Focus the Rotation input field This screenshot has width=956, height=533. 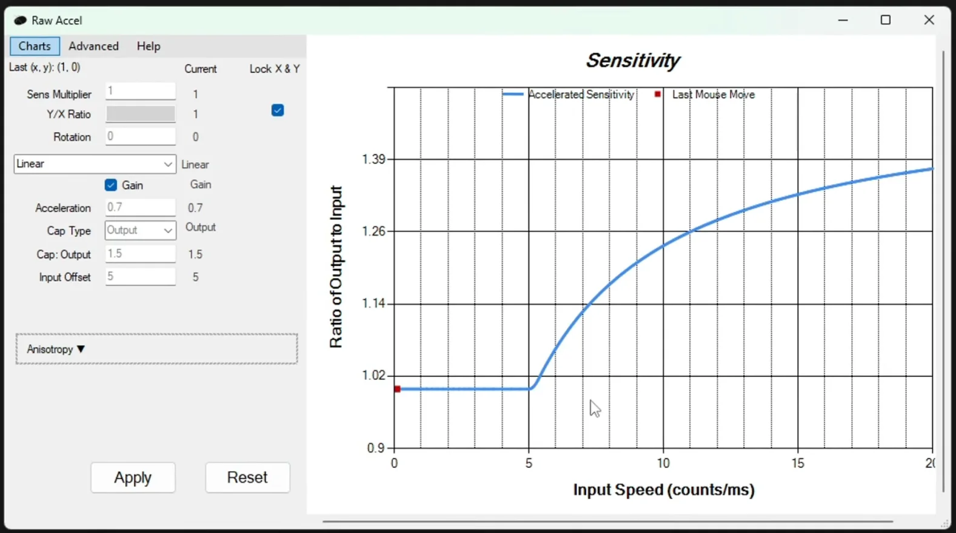pos(140,136)
